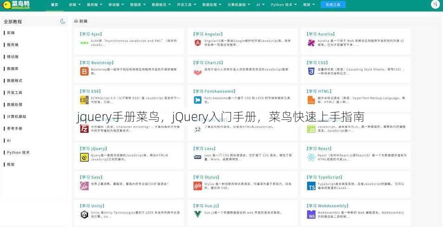The width and height of the screenshot is (443, 227).
Task: Expand the 数据库 dropdown in top navigation
Action: click(x=138, y=5)
